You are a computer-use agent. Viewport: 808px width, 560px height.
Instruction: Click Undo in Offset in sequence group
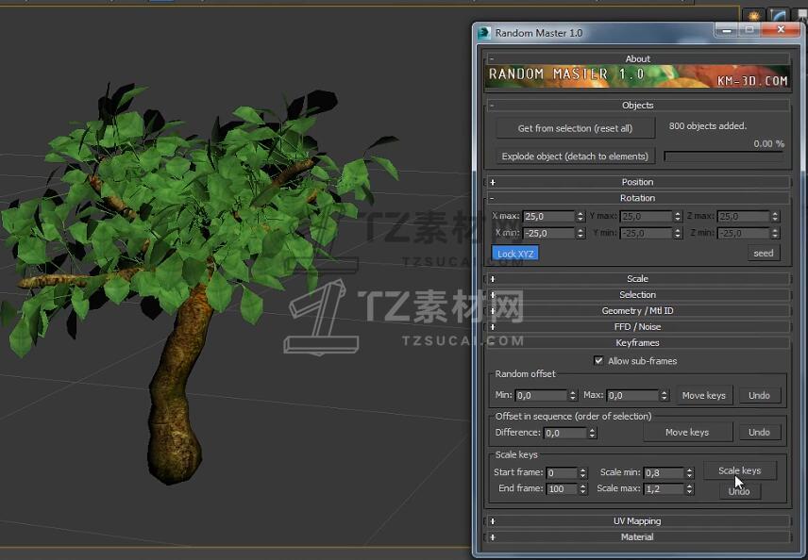(759, 433)
